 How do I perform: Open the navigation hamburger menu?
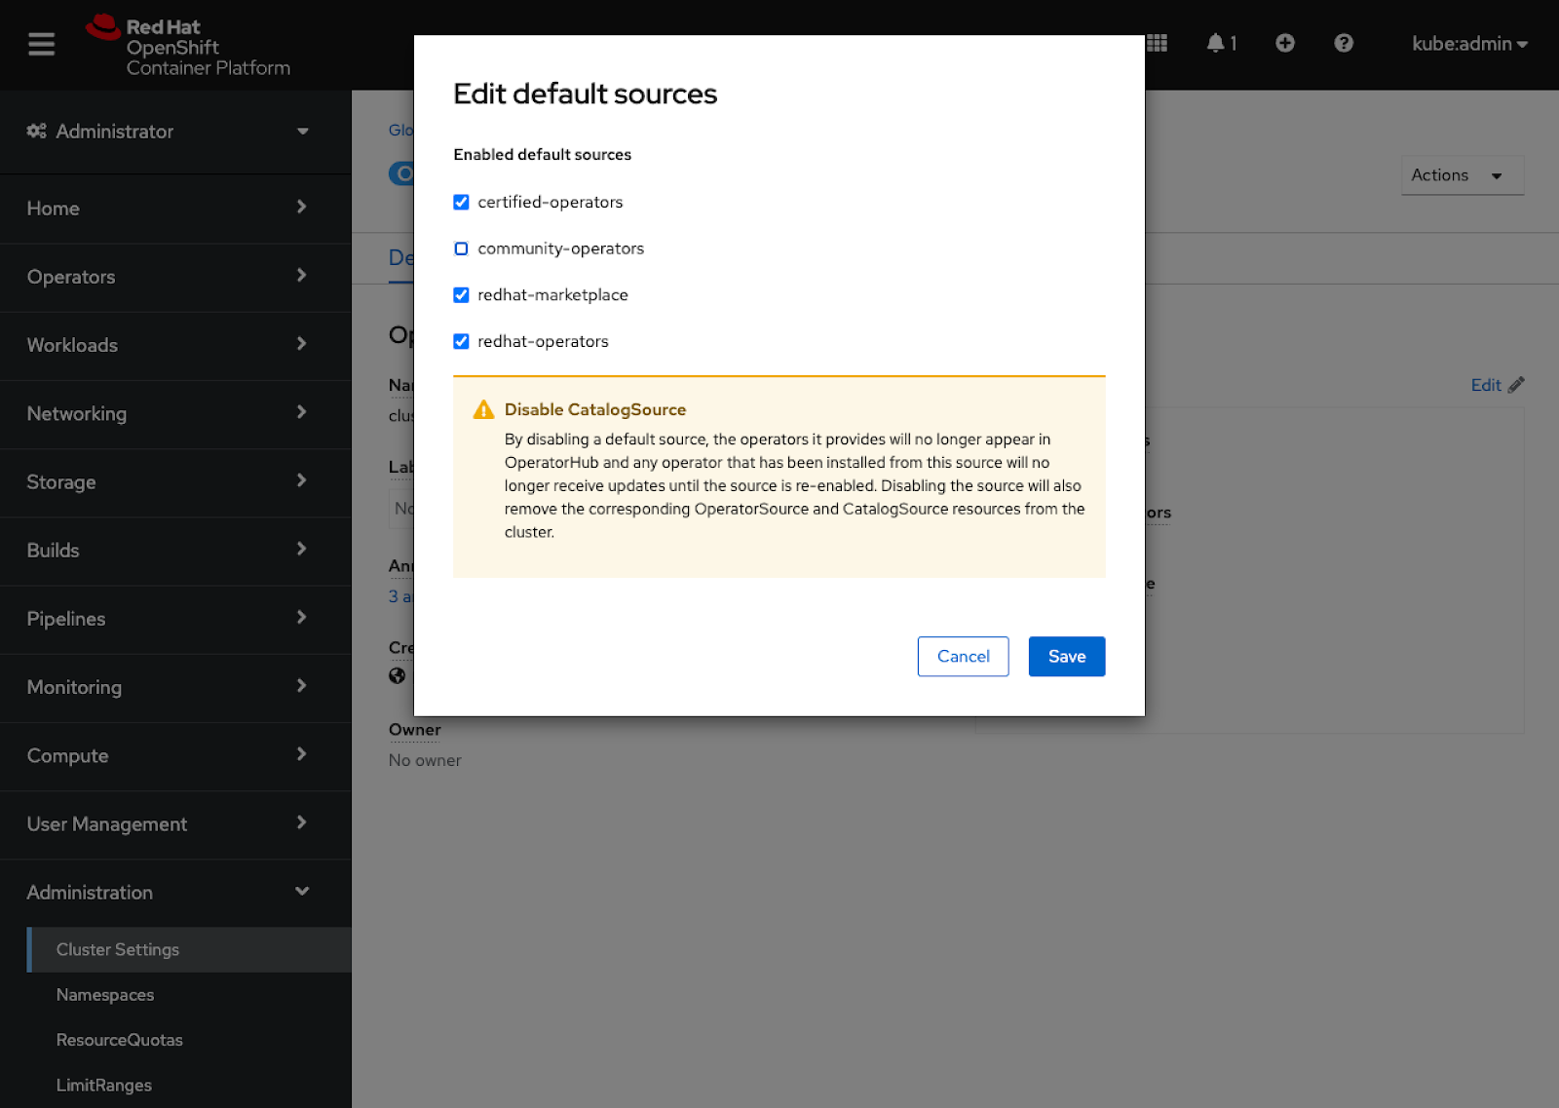(41, 44)
